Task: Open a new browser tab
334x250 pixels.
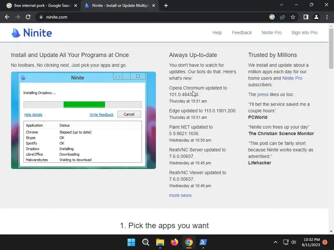Action: point(166,6)
